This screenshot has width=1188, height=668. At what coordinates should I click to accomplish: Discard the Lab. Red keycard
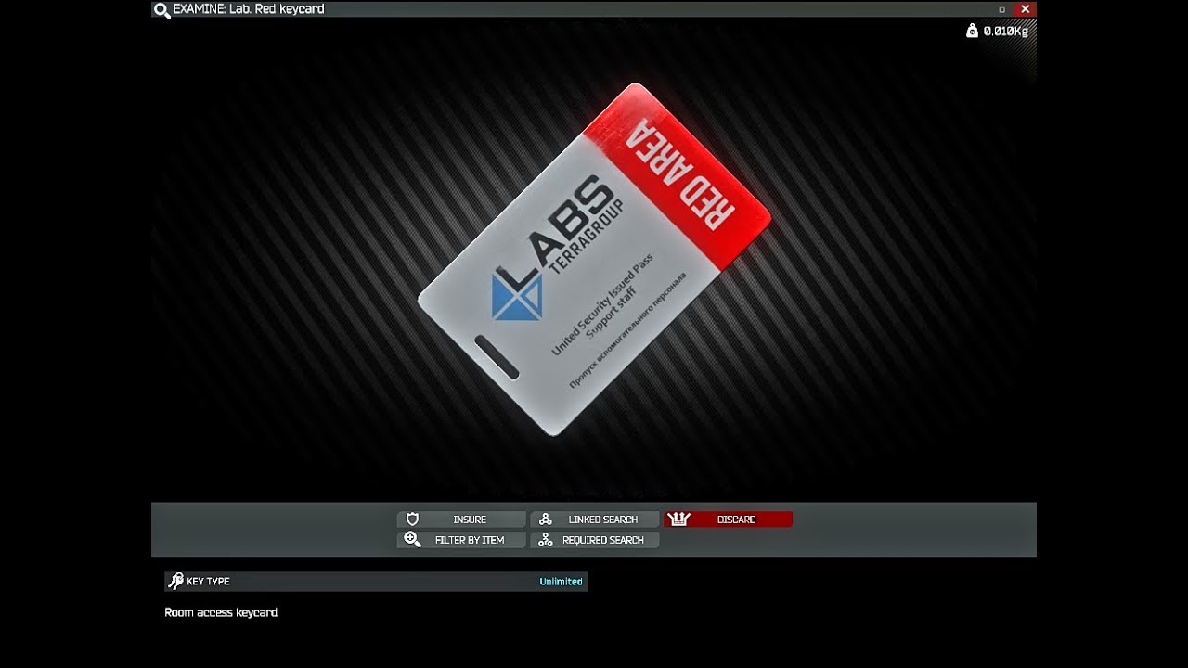tap(729, 520)
